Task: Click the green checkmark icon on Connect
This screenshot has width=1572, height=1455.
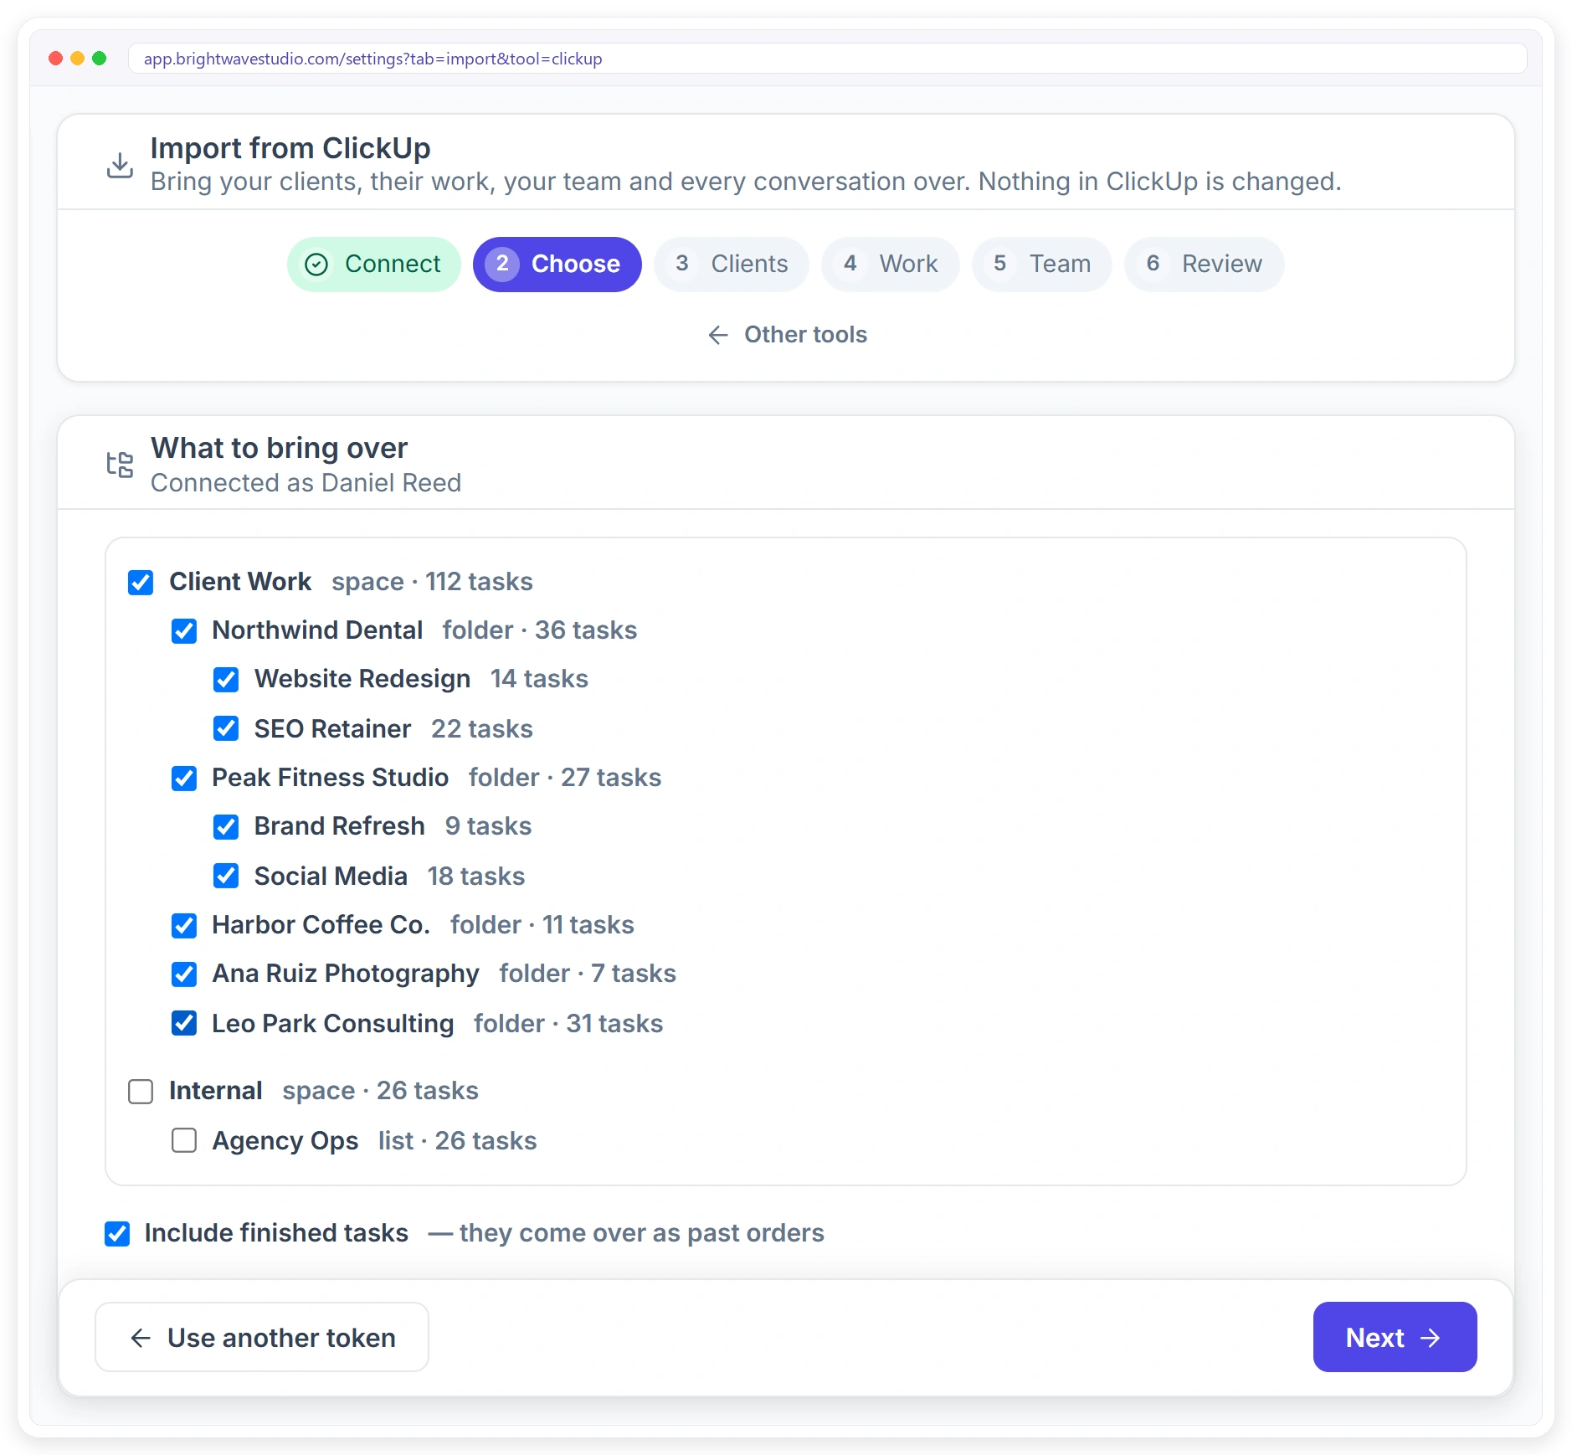Action: (x=316, y=265)
